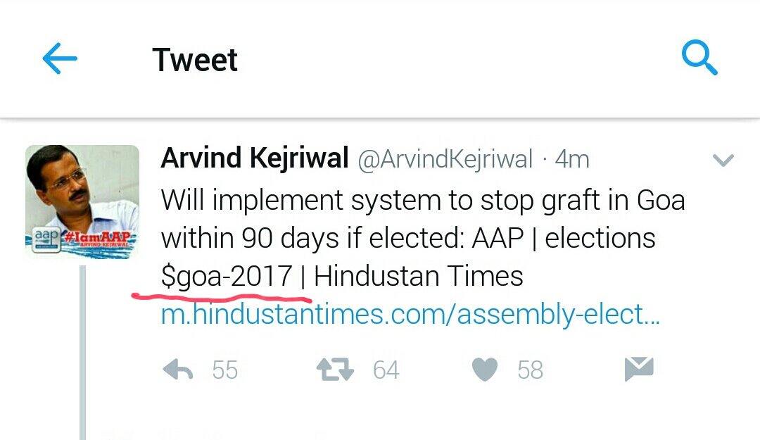Tap the vertical thread line below avatar

coord(82,353)
